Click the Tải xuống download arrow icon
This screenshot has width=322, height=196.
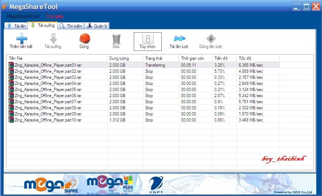tap(53, 38)
